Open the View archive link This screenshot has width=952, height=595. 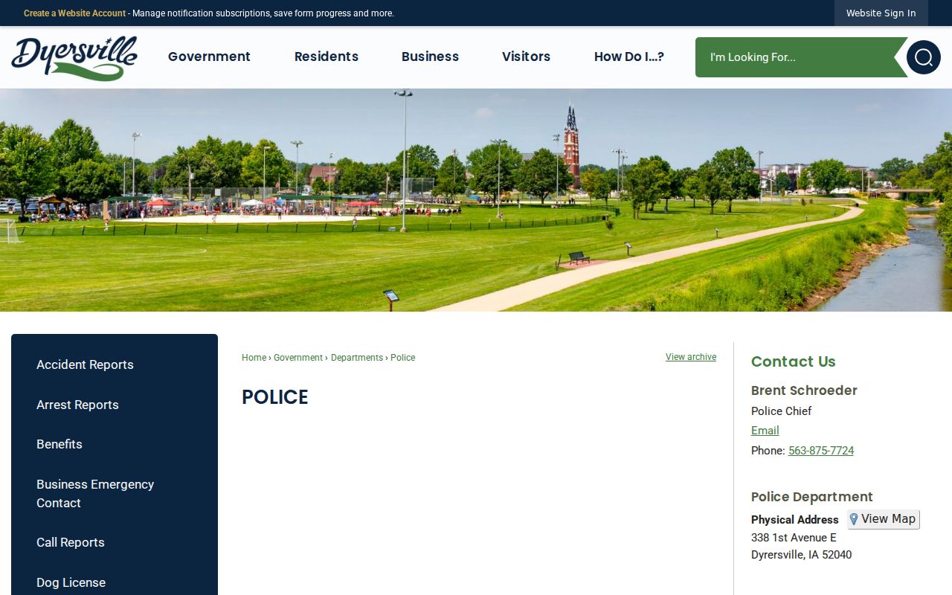691,357
